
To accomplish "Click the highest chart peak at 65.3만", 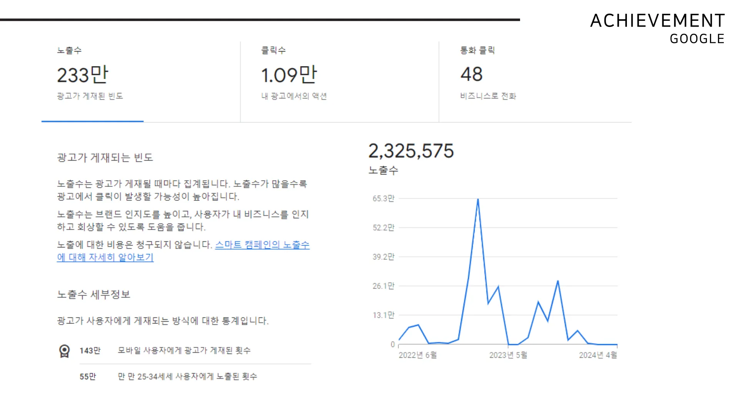I will 478,199.
